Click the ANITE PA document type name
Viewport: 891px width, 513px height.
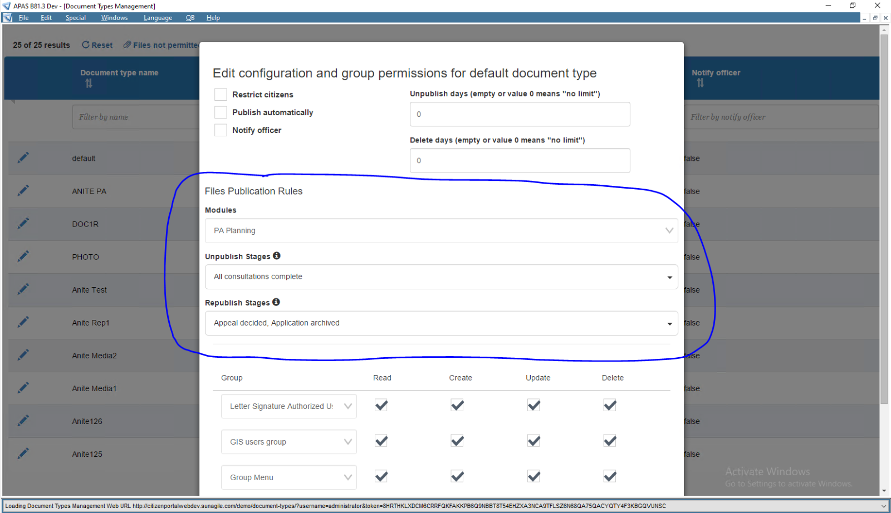(x=89, y=191)
